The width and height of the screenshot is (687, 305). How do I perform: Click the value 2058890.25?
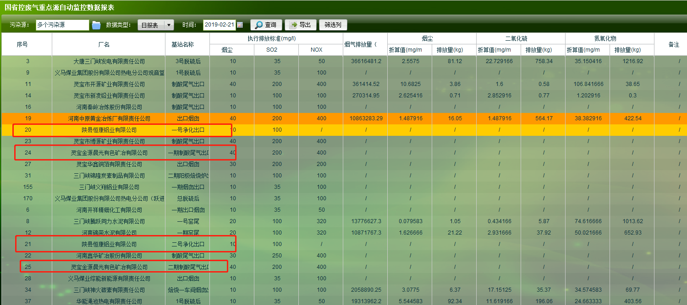point(366,290)
